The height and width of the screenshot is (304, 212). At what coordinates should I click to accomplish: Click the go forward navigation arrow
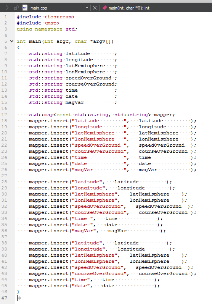pyautogui.click(x=7, y=8)
